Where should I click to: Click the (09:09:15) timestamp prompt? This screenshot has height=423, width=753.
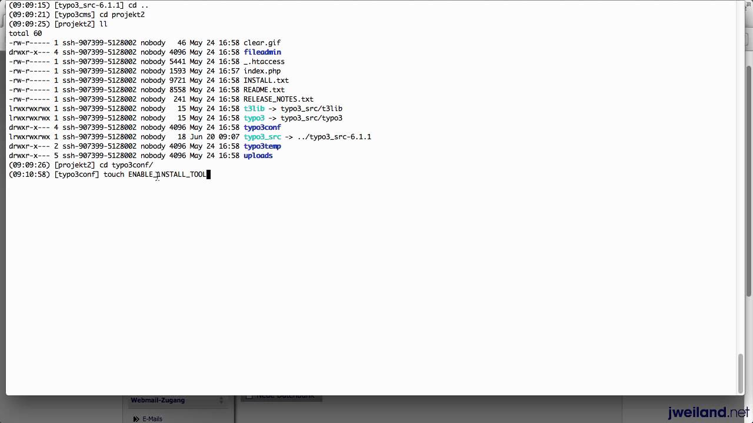point(29,5)
